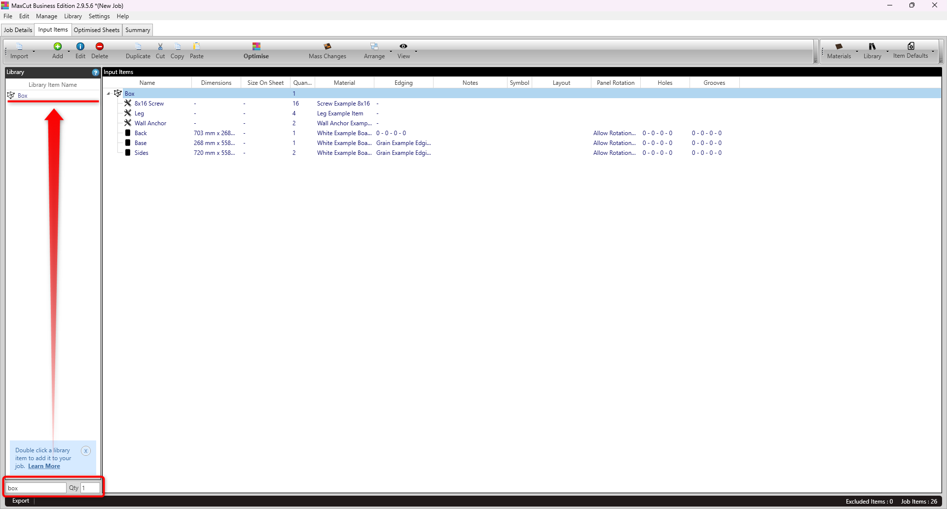Open the Settings menu

point(99,16)
